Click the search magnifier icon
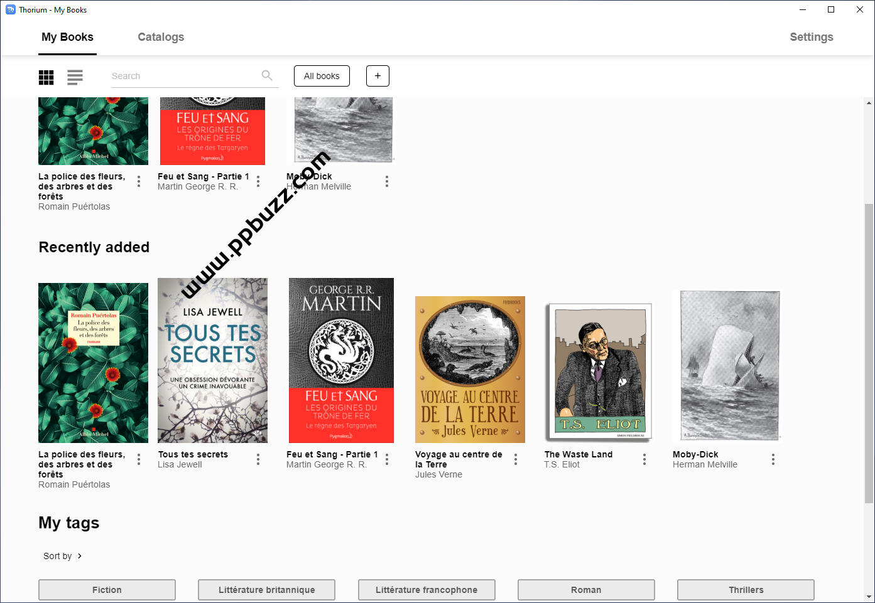The width and height of the screenshot is (875, 603). 267,75
